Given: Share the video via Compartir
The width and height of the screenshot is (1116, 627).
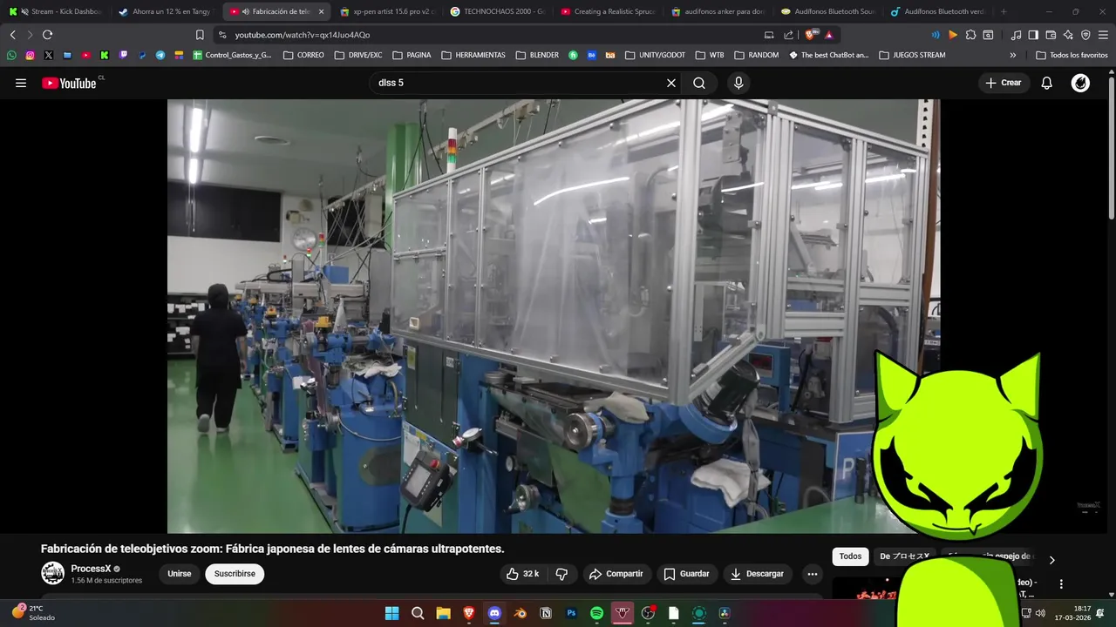Looking at the screenshot, I should 616,574.
